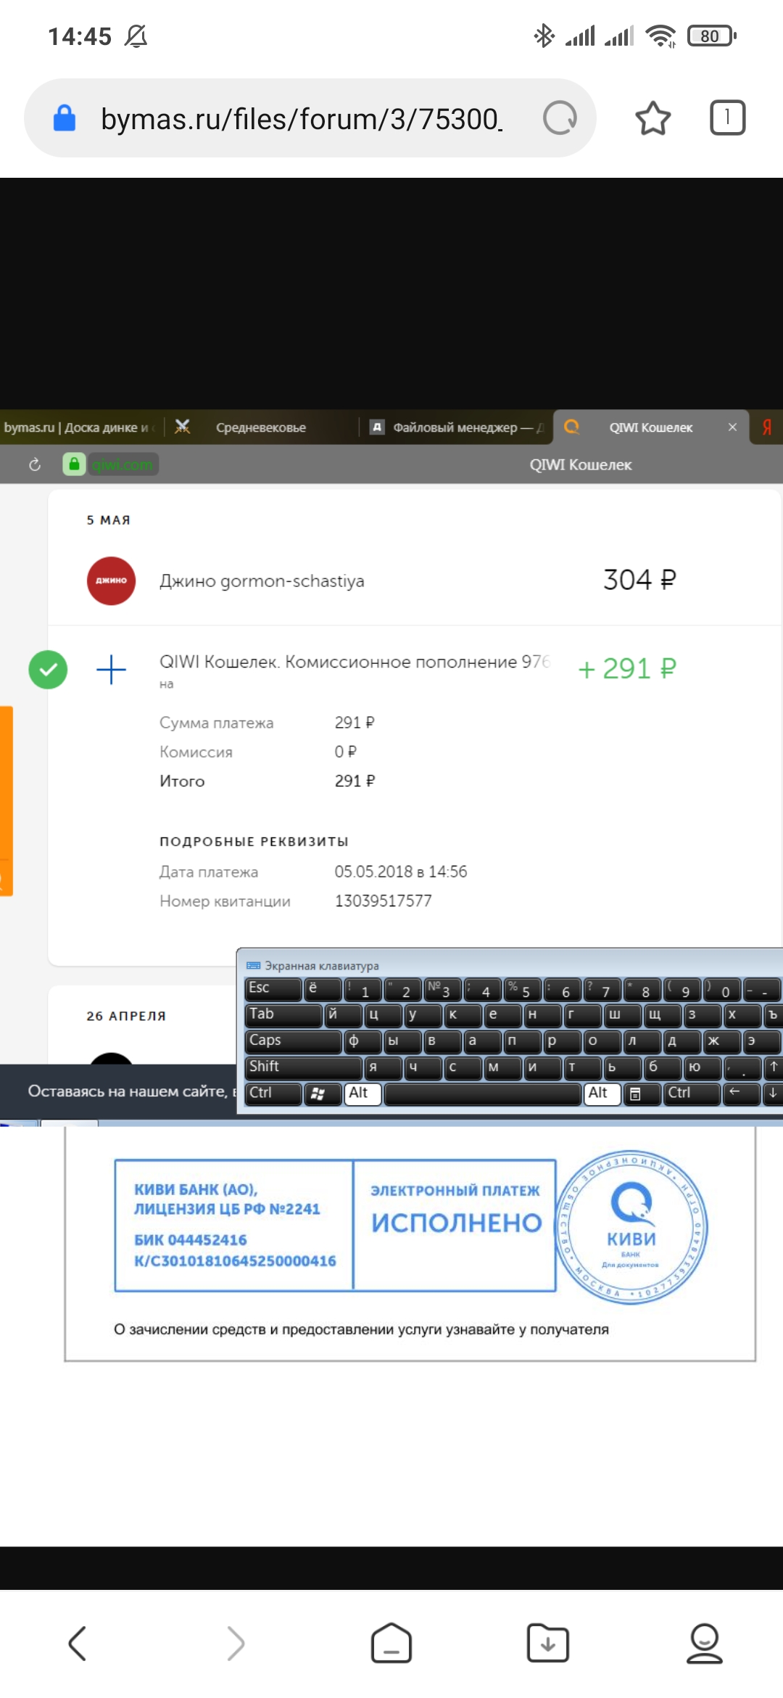Open the browser home button
This screenshot has width=783, height=1698.
tap(391, 1643)
